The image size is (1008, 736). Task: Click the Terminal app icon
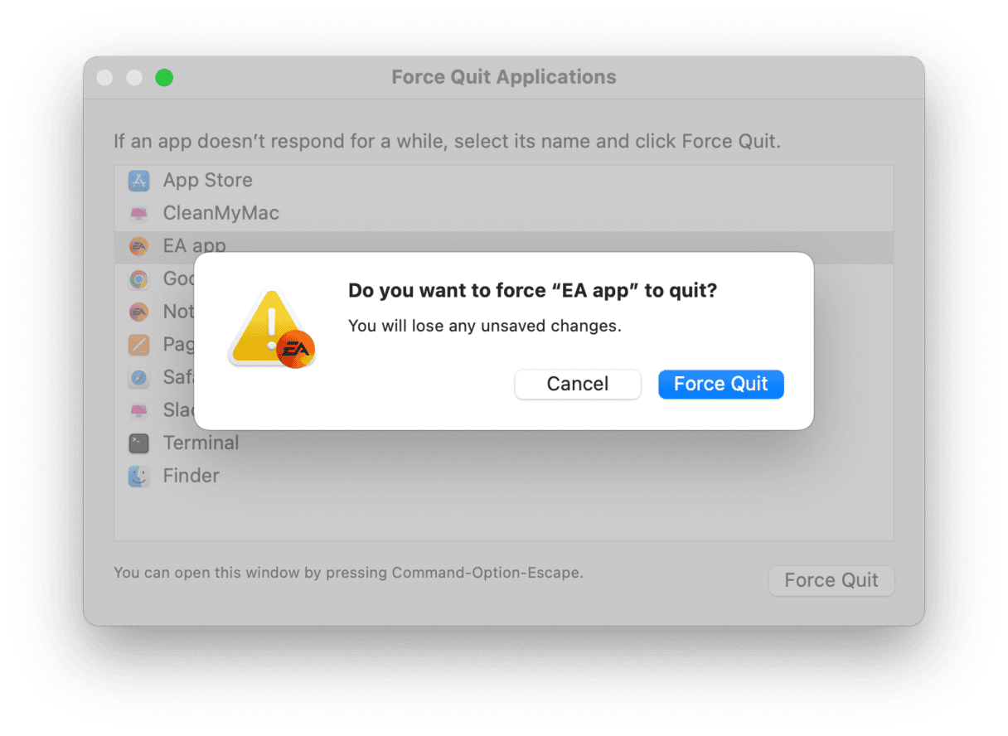138,443
